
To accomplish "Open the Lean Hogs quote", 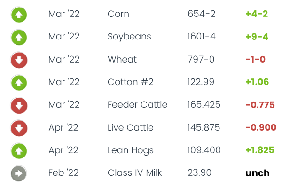I will [130, 150].
